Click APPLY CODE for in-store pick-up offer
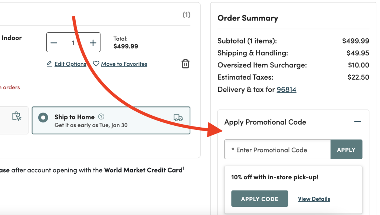380x215 pixels. (259, 199)
